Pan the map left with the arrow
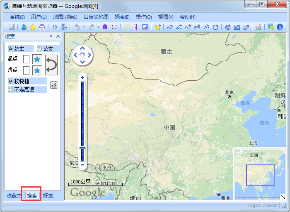The width and height of the screenshot is (290, 212). [x=75, y=55]
